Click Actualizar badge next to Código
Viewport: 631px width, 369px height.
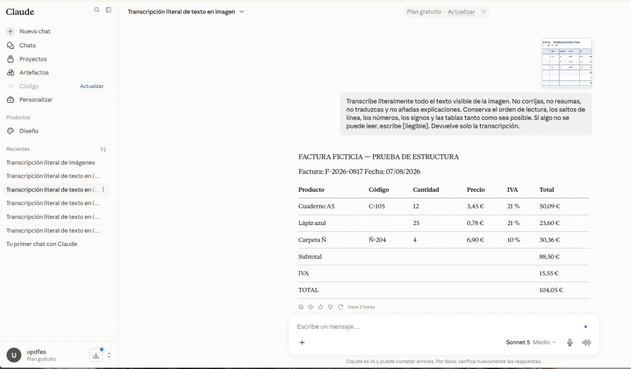click(92, 86)
